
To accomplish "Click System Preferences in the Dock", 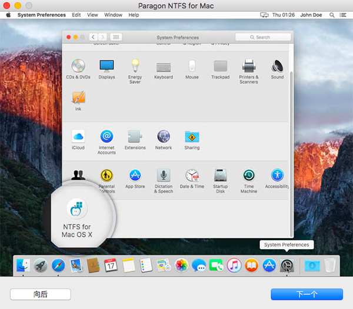I will [x=286, y=266].
